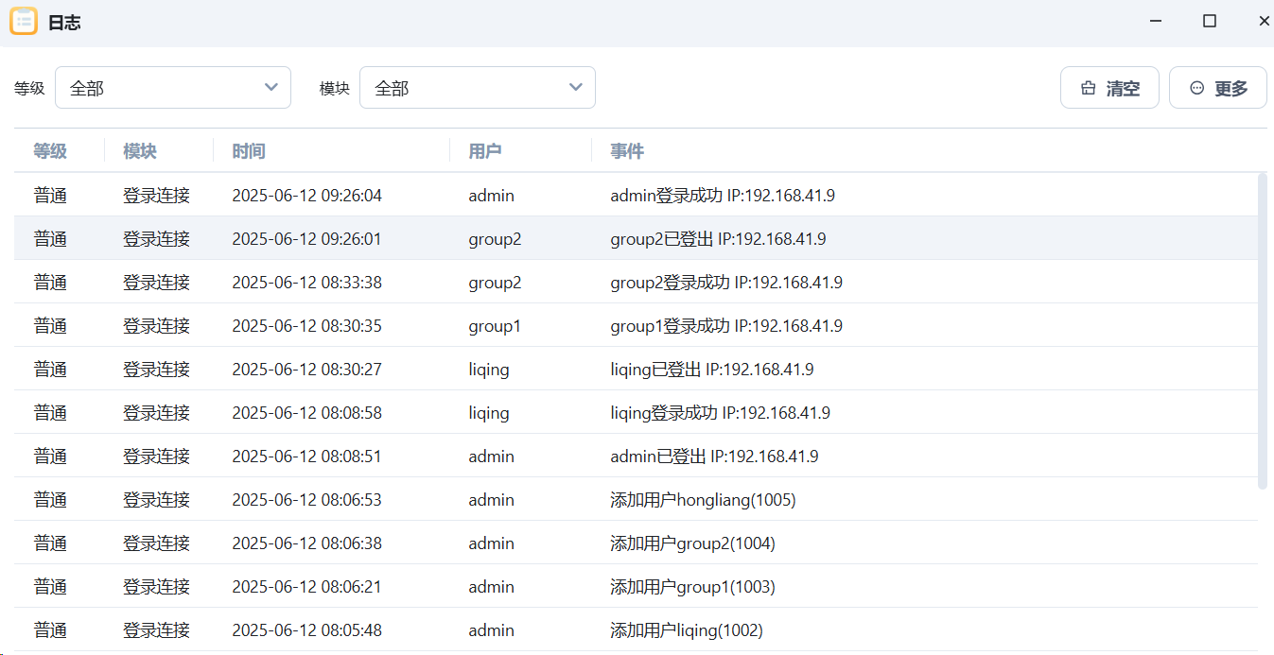Select event 'group2已登出 IP:192.168.41.9'
1274x655 pixels.
pyautogui.click(x=718, y=239)
